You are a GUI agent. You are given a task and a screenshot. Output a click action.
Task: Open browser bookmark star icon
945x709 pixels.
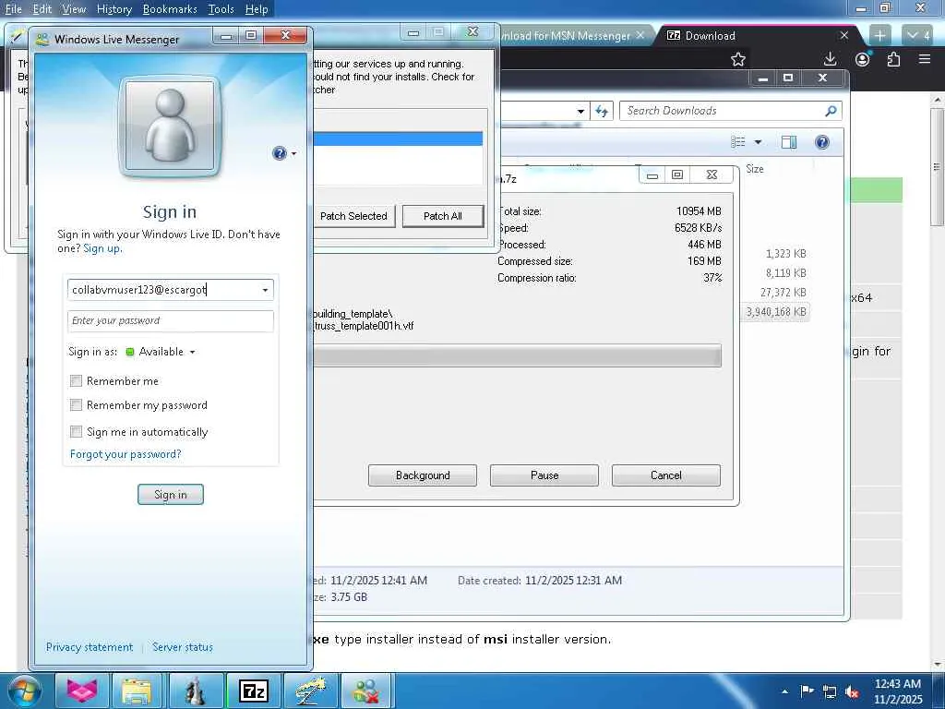pos(738,59)
